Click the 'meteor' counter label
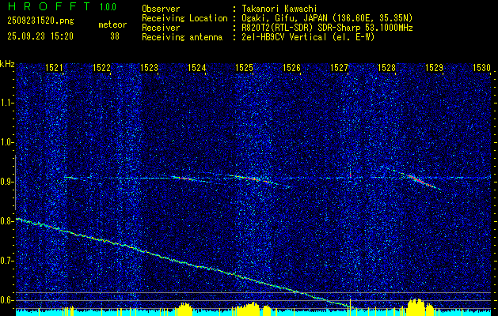This screenshot has width=498, height=316. pyautogui.click(x=112, y=24)
